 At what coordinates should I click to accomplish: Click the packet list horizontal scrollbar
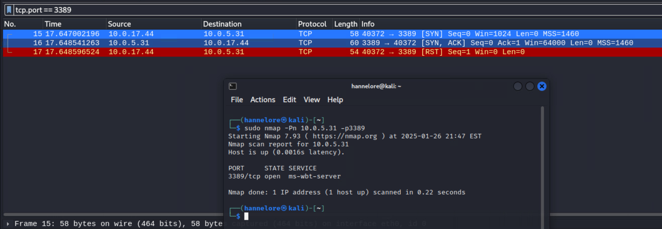pos(113,215)
